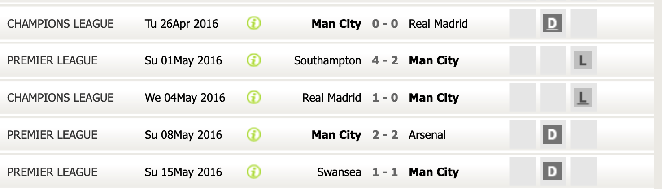662x189 pixels.
Task: Click the D result badge on 26Apr row
Action: 552,23
